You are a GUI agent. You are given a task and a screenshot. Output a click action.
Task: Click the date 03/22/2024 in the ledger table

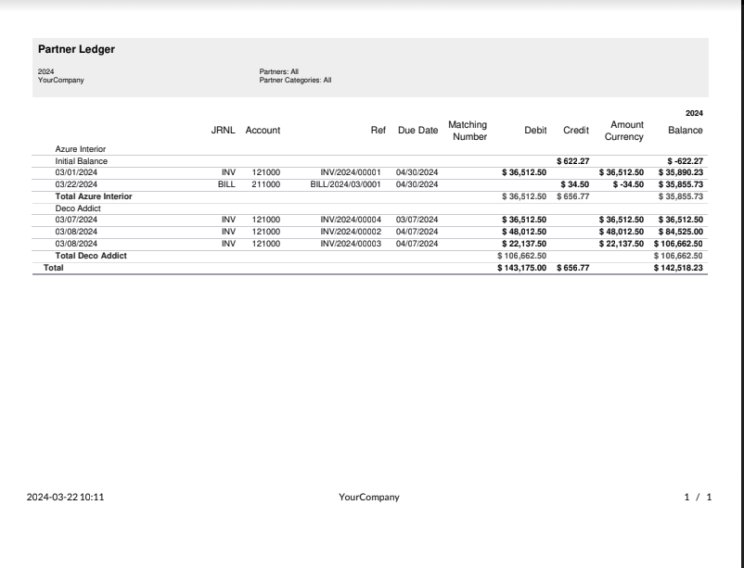pos(76,184)
